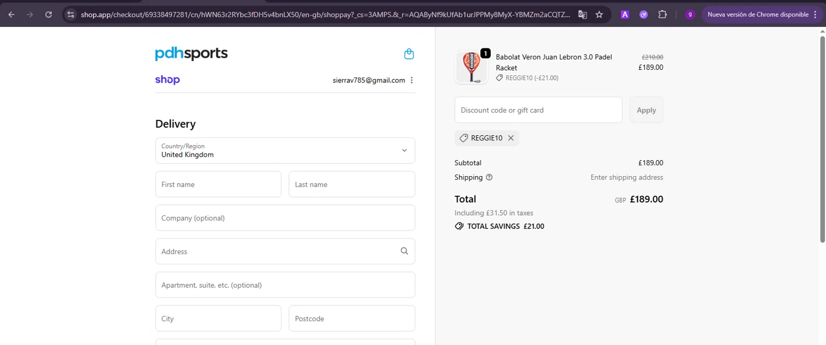Click the 'Enter shipping address' text
This screenshot has height=345, width=826.
627,177
